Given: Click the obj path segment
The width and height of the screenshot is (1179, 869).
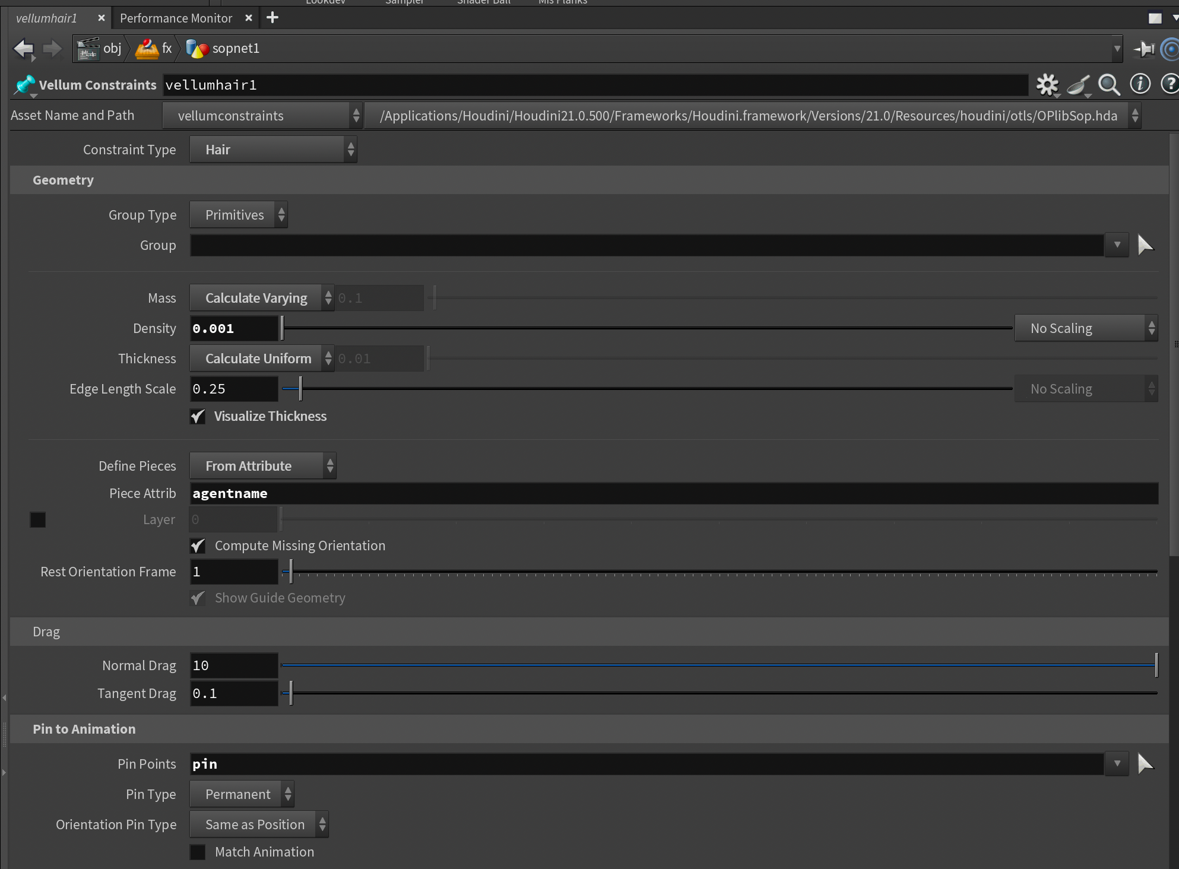Looking at the screenshot, I should pyautogui.click(x=112, y=49).
